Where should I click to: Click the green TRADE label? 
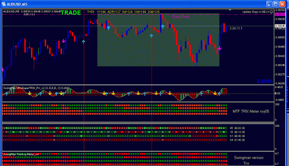[71, 13]
